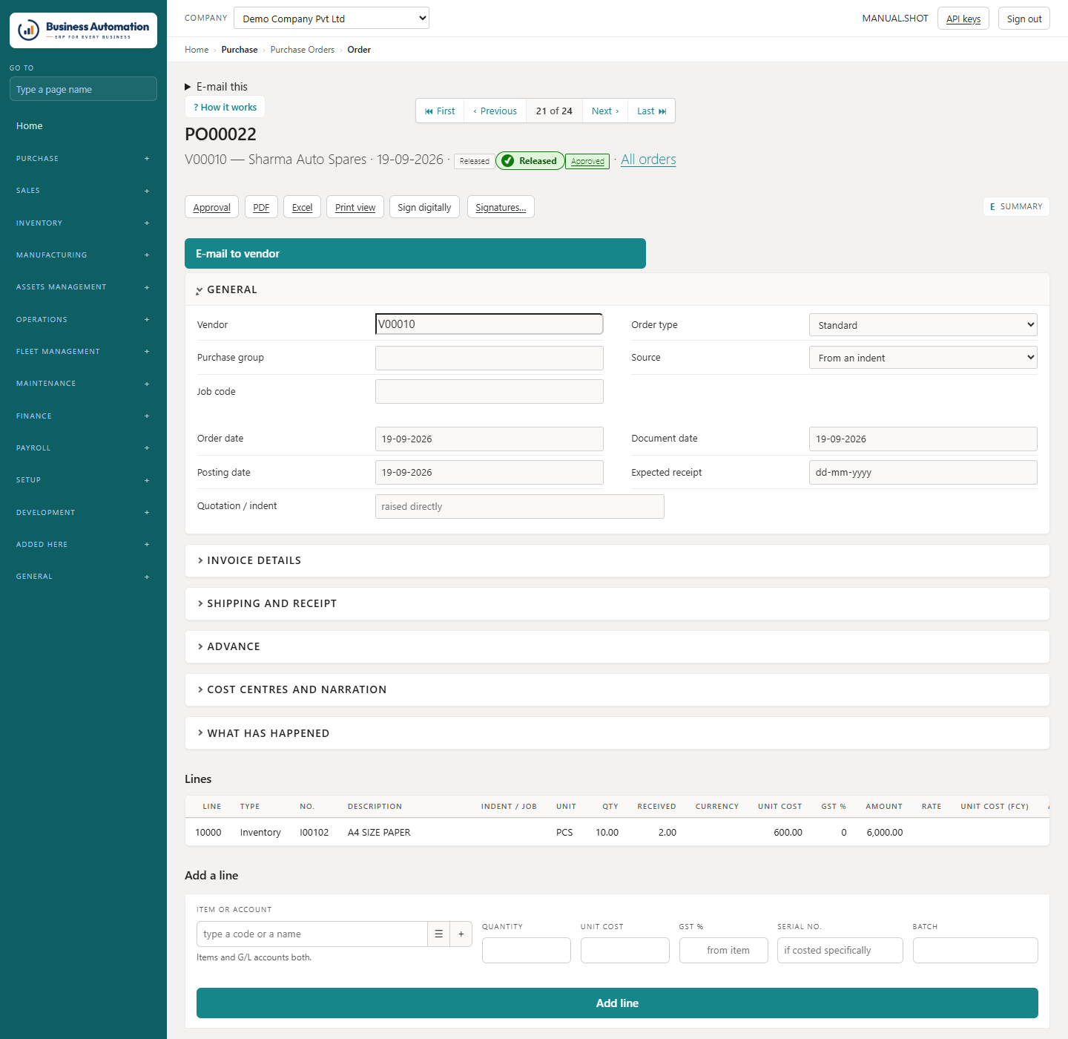
Task: Expand the E-mail this disclosure
Action: click(217, 87)
